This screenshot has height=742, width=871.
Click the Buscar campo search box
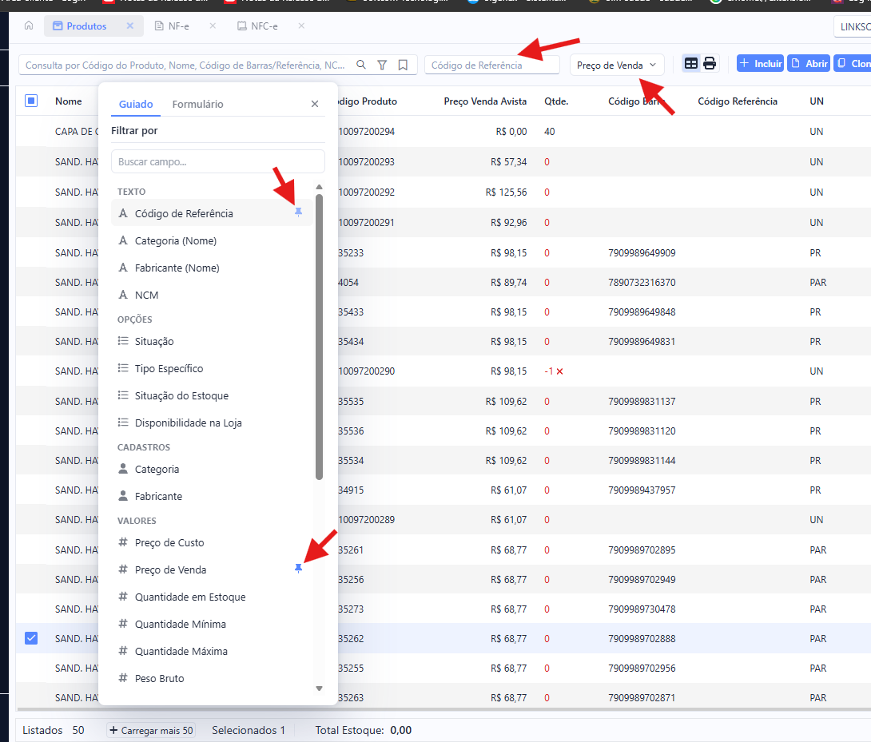[217, 161]
